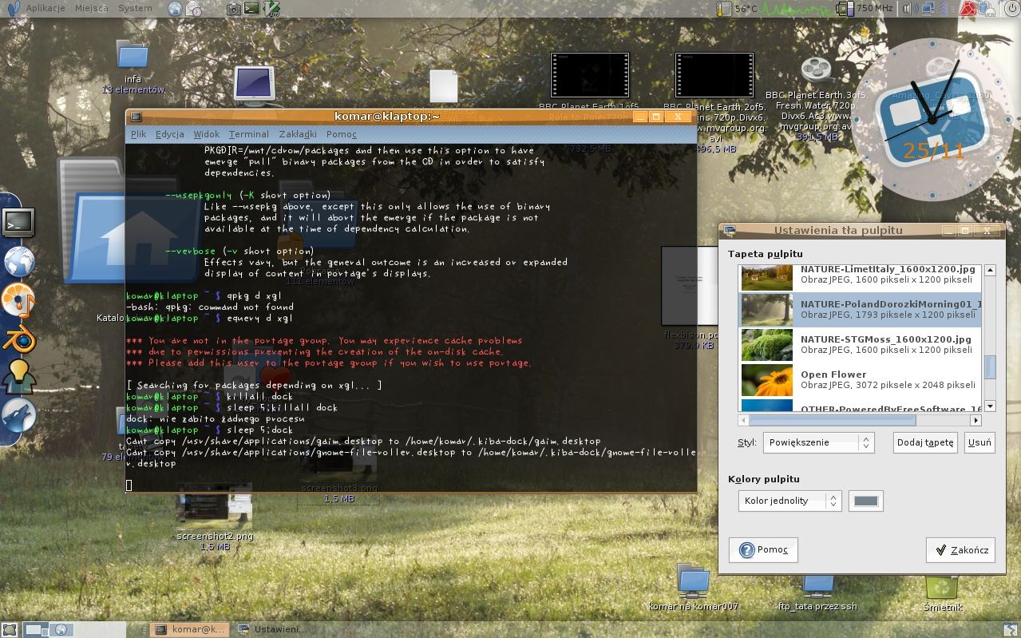This screenshot has height=638, width=1021.
Task: Open the lightbulb figure icon in left dock
Action: [x=19, y=377]
